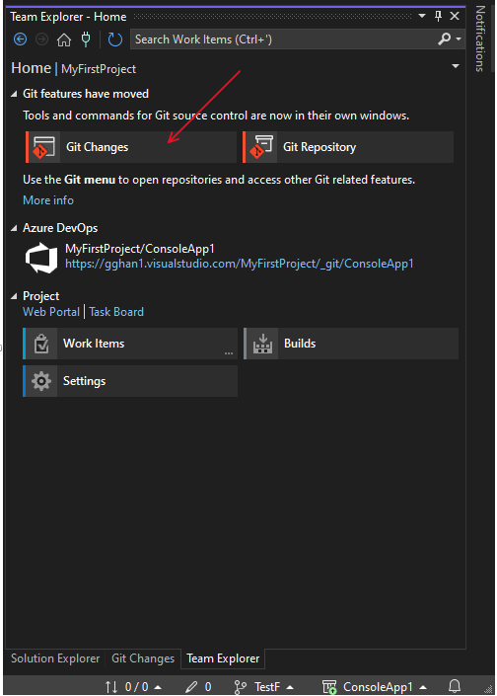
Task: Click the Home icon in the toolbar
Action: tap(64, 39)
